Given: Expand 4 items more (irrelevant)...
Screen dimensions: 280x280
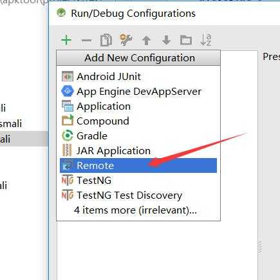Looking at the screenshot, I should [138, 210].
